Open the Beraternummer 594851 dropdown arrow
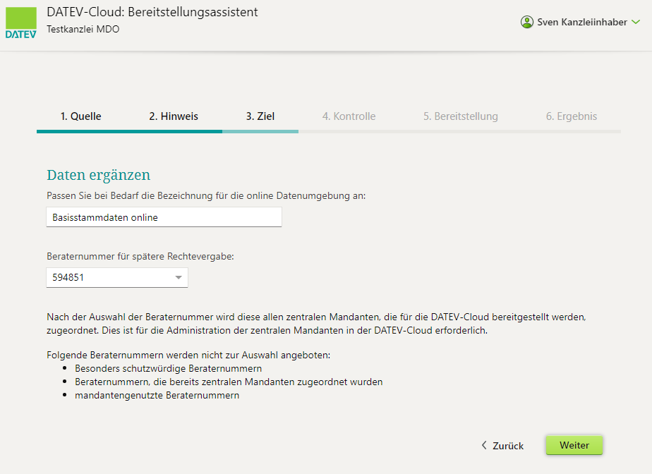 tap(179, 277)
